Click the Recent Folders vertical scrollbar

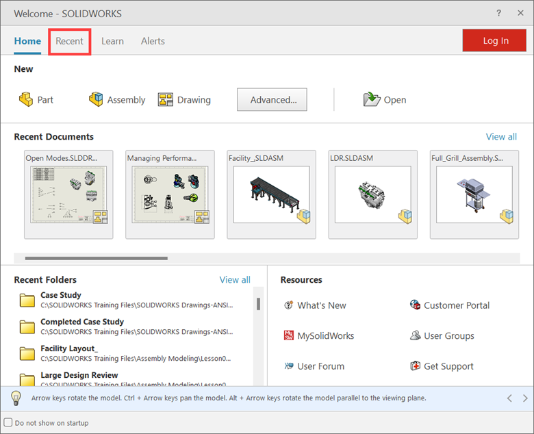pyautogui.click(x=259, y=304)
